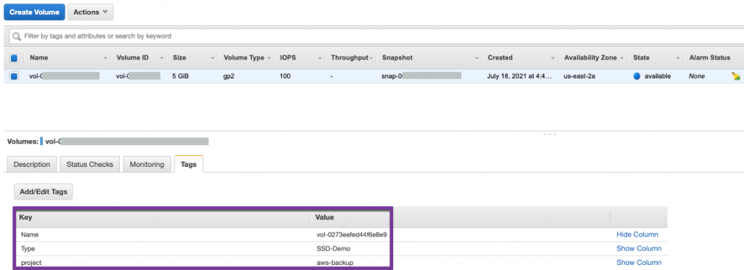The width and height of the screenshot is (744, 270).
Task: Open the Availability Zone column arrow
Action: point(622,58)
